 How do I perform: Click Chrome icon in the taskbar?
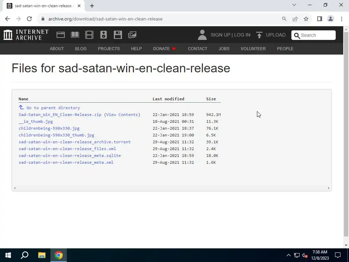[59, 255]
